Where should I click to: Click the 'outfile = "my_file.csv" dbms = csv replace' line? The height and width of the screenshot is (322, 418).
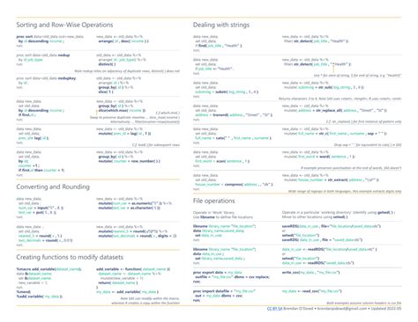tap(232, 277)
